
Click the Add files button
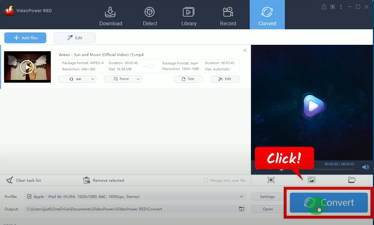click(25, 38)
